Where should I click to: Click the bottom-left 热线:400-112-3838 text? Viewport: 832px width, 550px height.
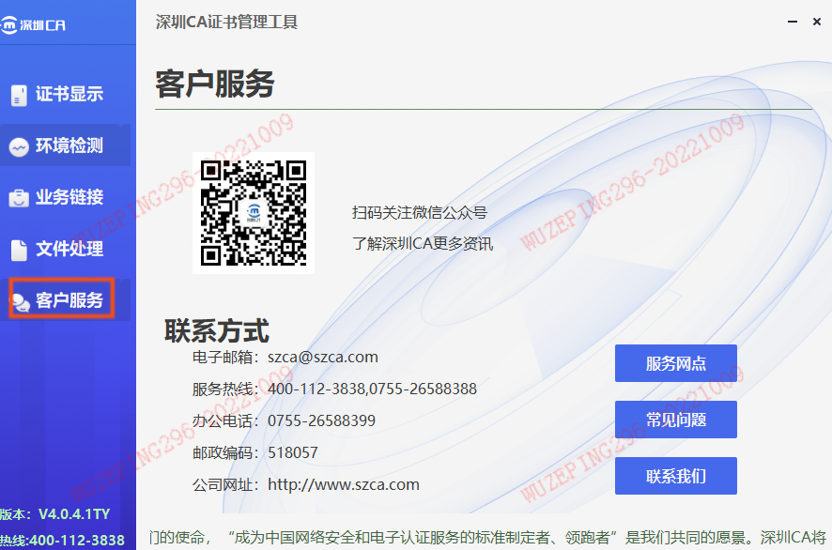(x=62, y=541)
